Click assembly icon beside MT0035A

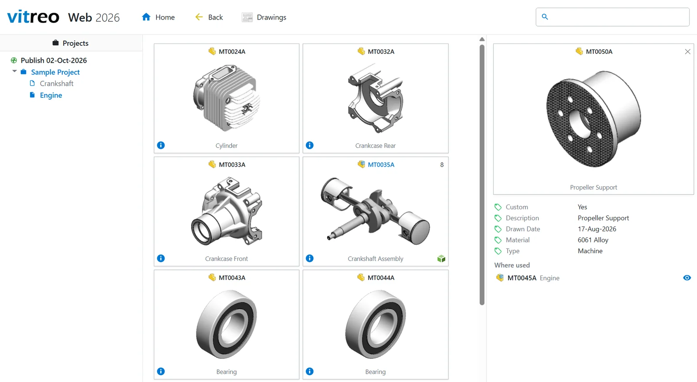coord(361,164)
